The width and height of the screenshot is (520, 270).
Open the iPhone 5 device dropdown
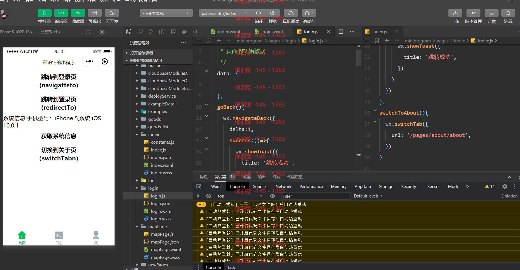(x=16, y=32)
